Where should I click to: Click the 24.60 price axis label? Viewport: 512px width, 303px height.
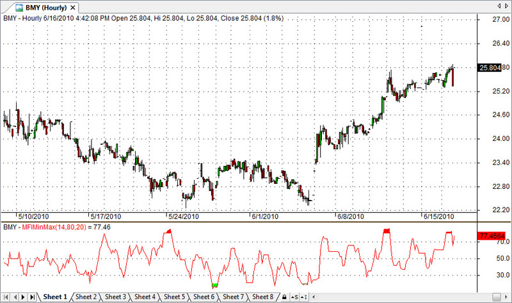pyautogui.click(x=501, y=115)
